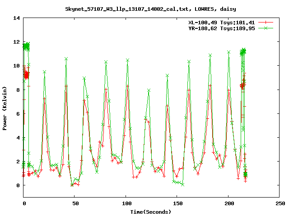This screenshot has height=216, width=289.
Task: Click x-axis tick label 200
Action: pyautogui.click(x=229, y=203)
